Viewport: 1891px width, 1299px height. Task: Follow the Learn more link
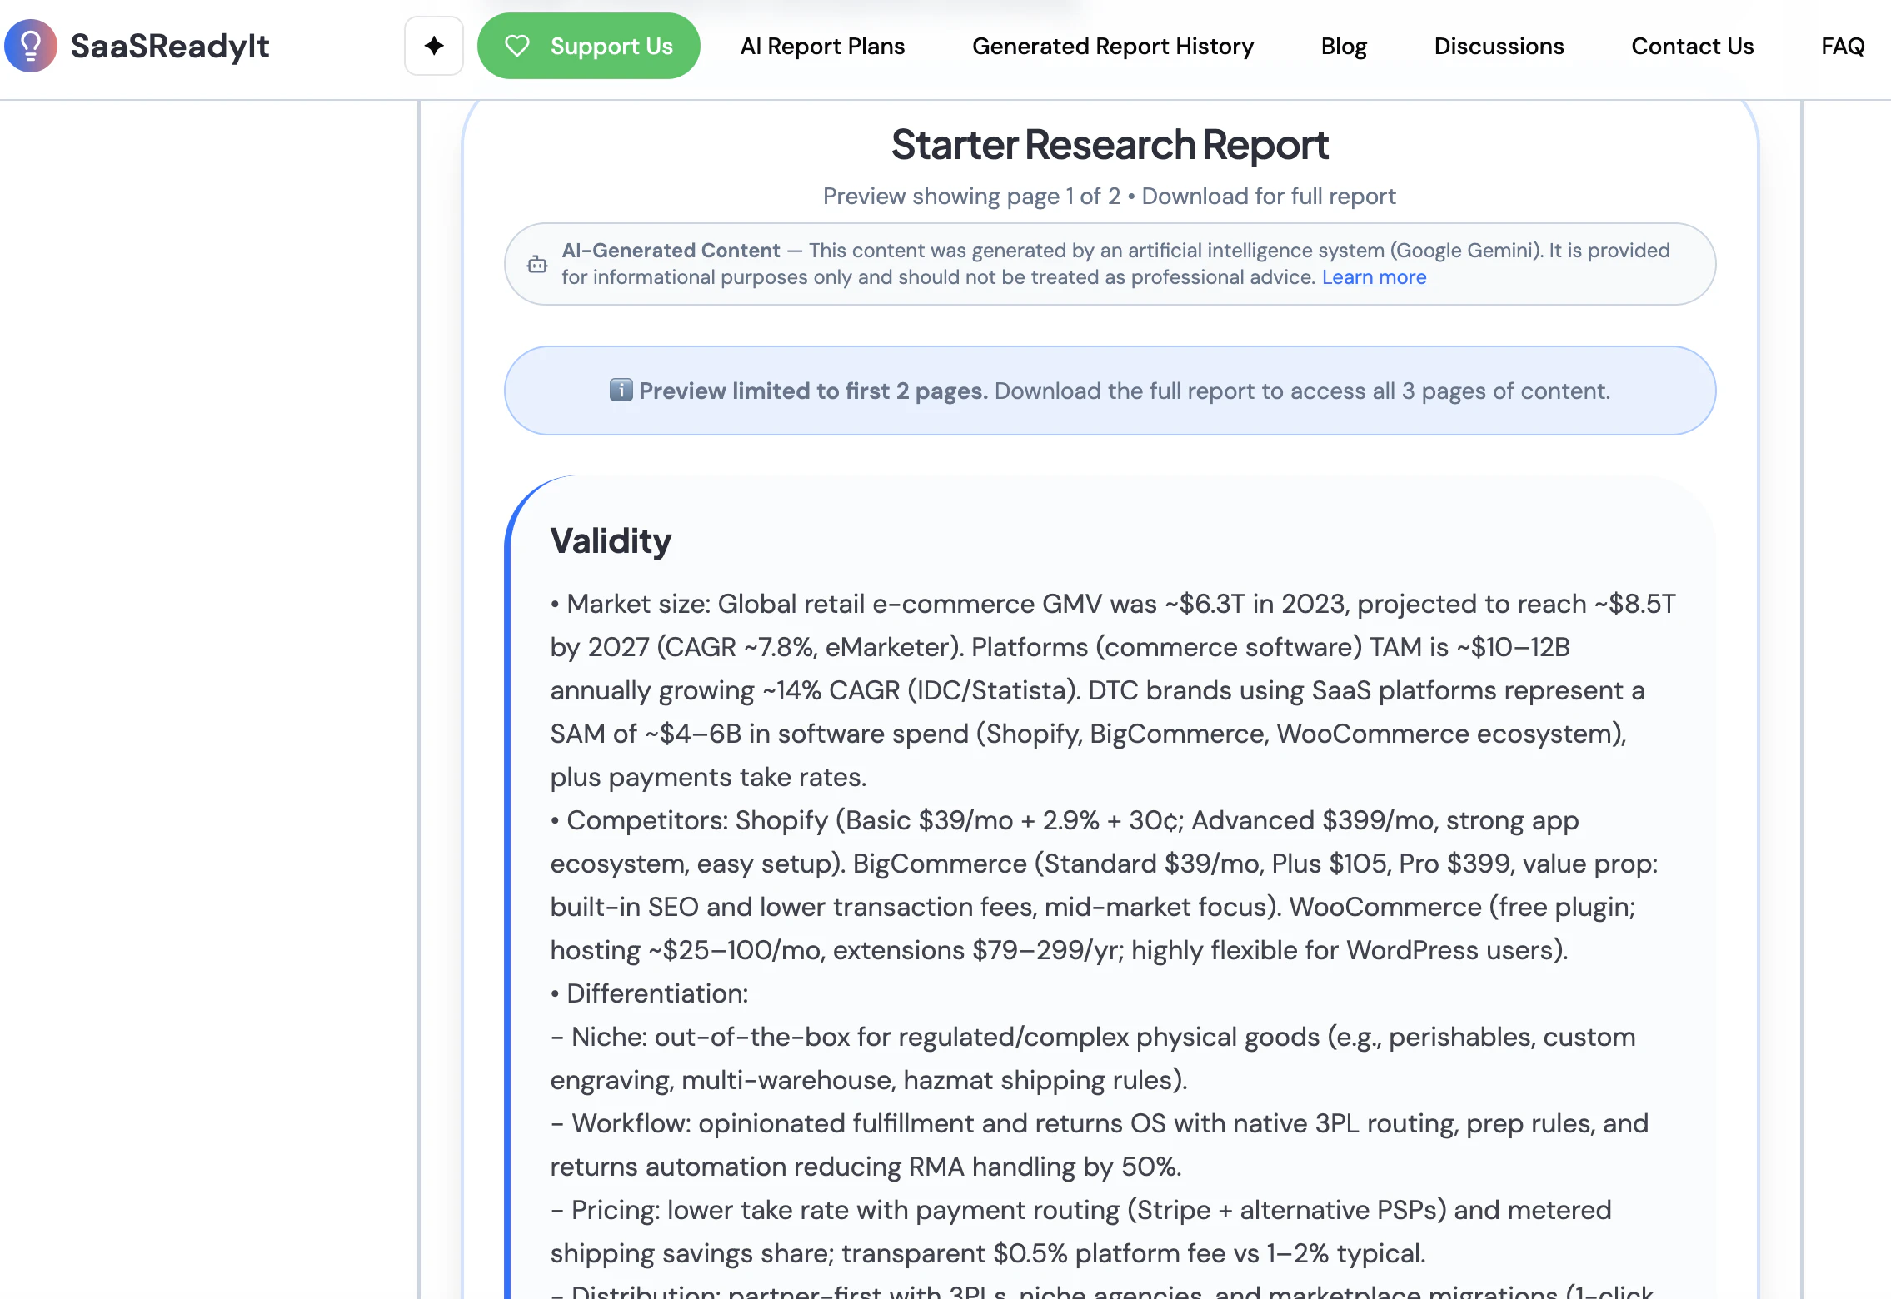(x=1374, y=277)
